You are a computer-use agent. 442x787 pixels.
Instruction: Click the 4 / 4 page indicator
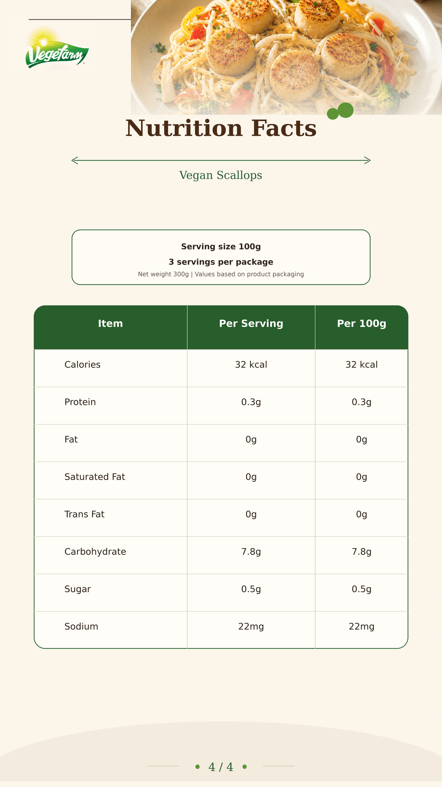coord(221,767)
